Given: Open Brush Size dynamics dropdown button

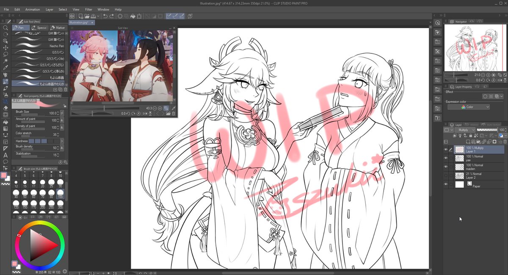Looking at the screenshot, I should (x=62, y=113).
